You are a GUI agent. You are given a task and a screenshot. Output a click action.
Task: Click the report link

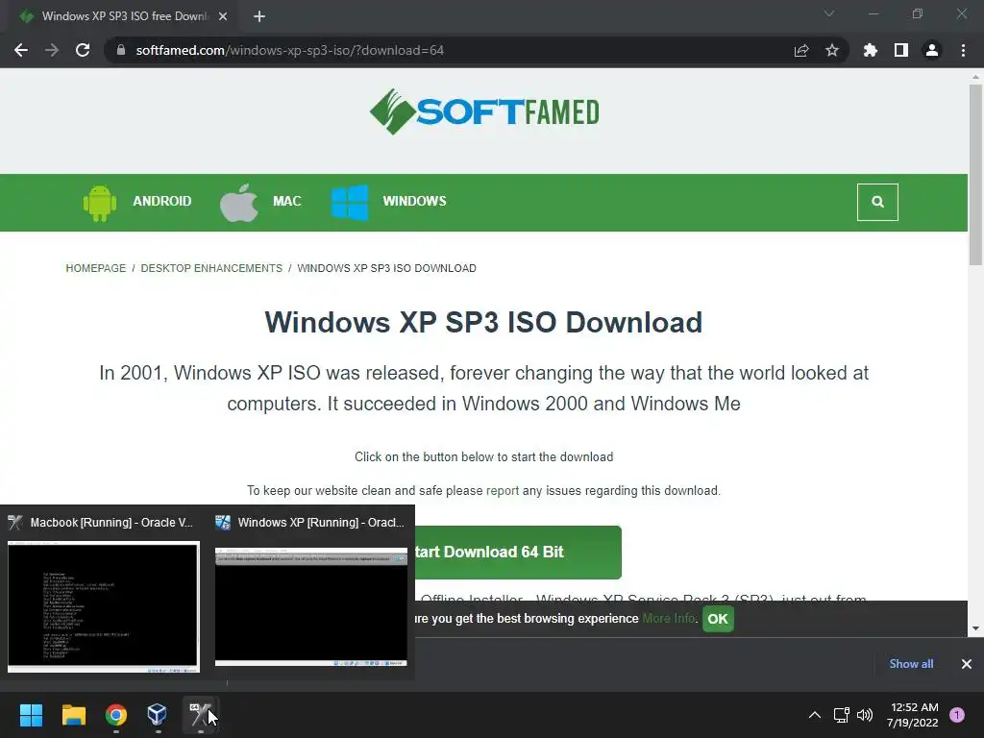coord(502,491)
